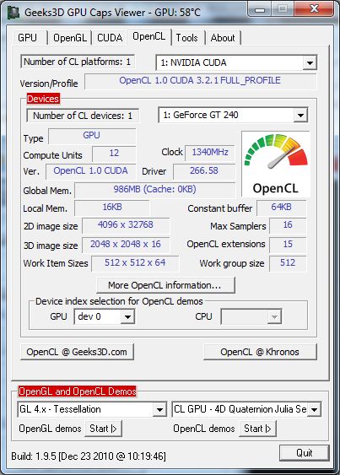Click the Clock value 1340MHz
The image size is (340, 475).
pos(210,153)
